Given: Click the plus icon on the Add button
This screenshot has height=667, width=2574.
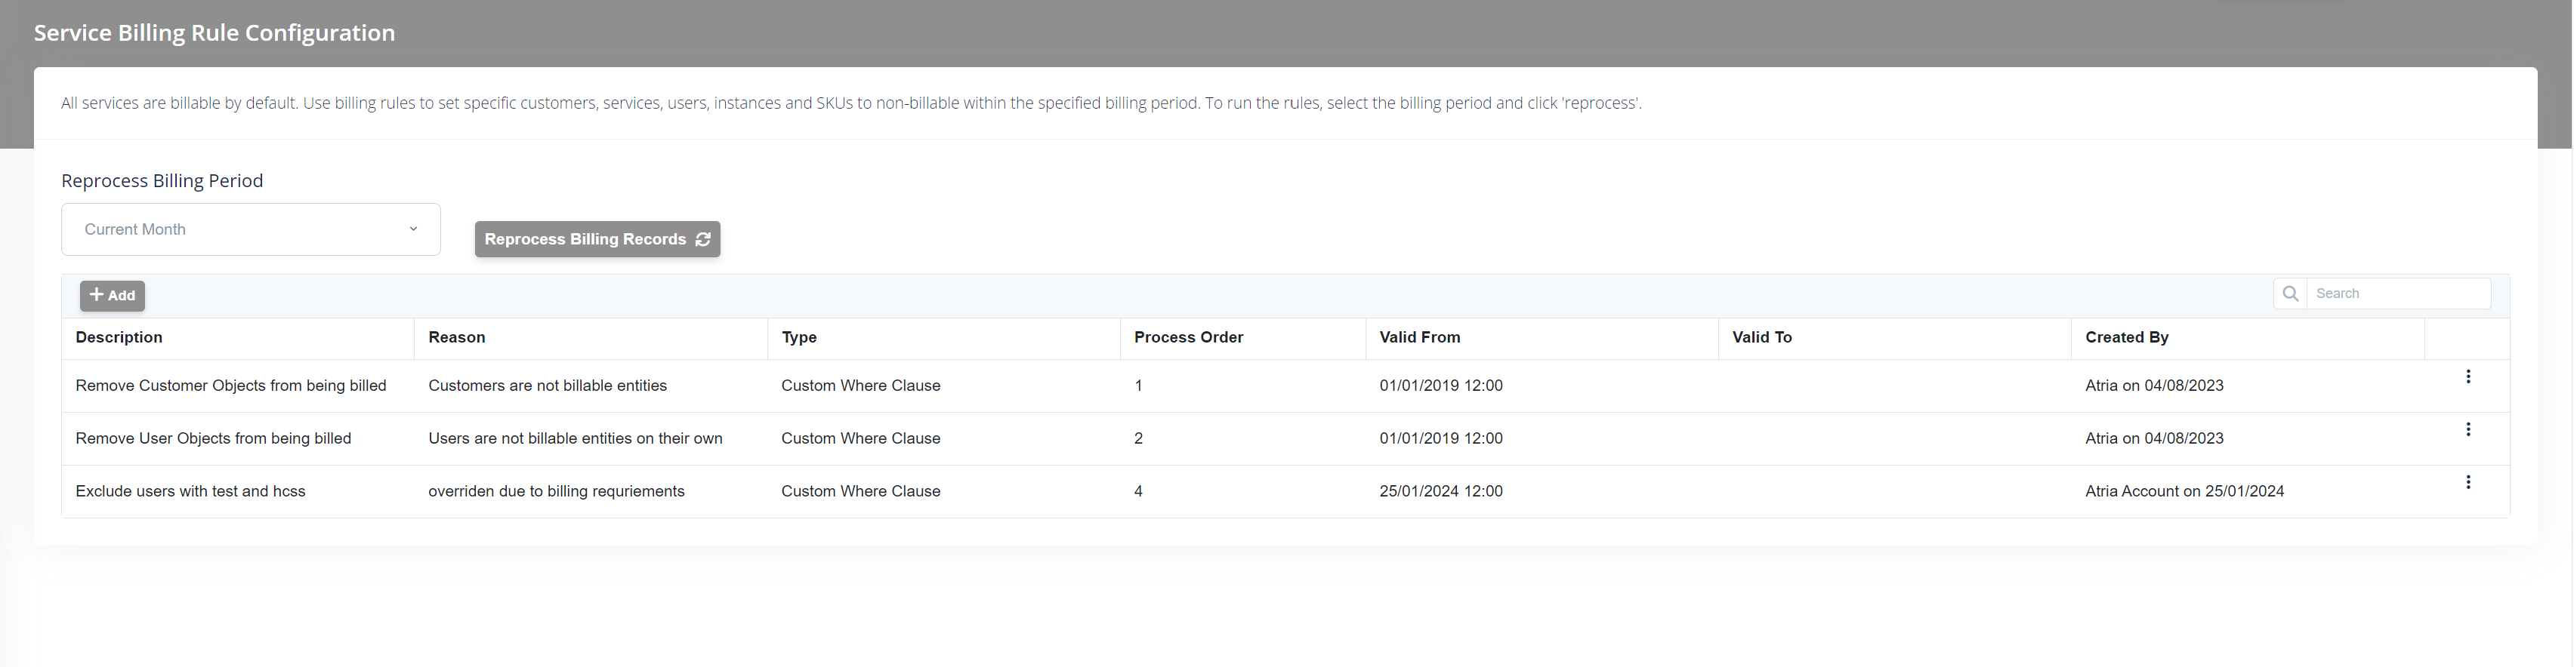Looking at the screenshot, I should click(x=97, y=294).
